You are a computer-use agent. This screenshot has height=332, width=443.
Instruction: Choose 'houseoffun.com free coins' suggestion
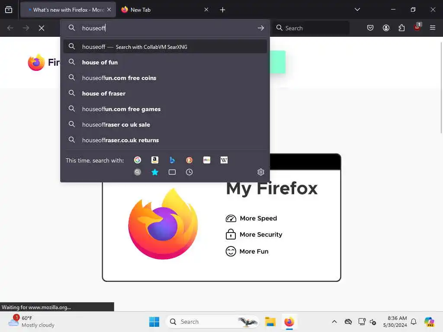(x=165, y=78)
